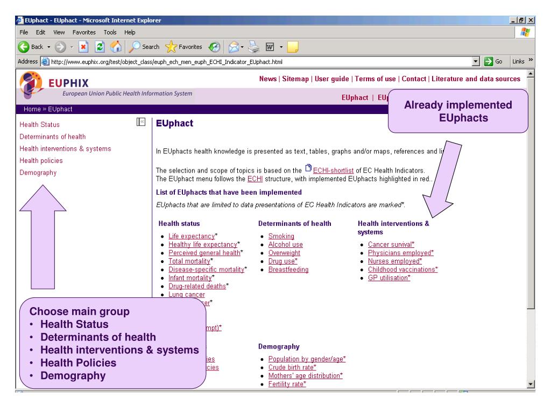Open the Smoking link
Image resolution: width=551 pixels, height=413 pixels.
(281, 236)
